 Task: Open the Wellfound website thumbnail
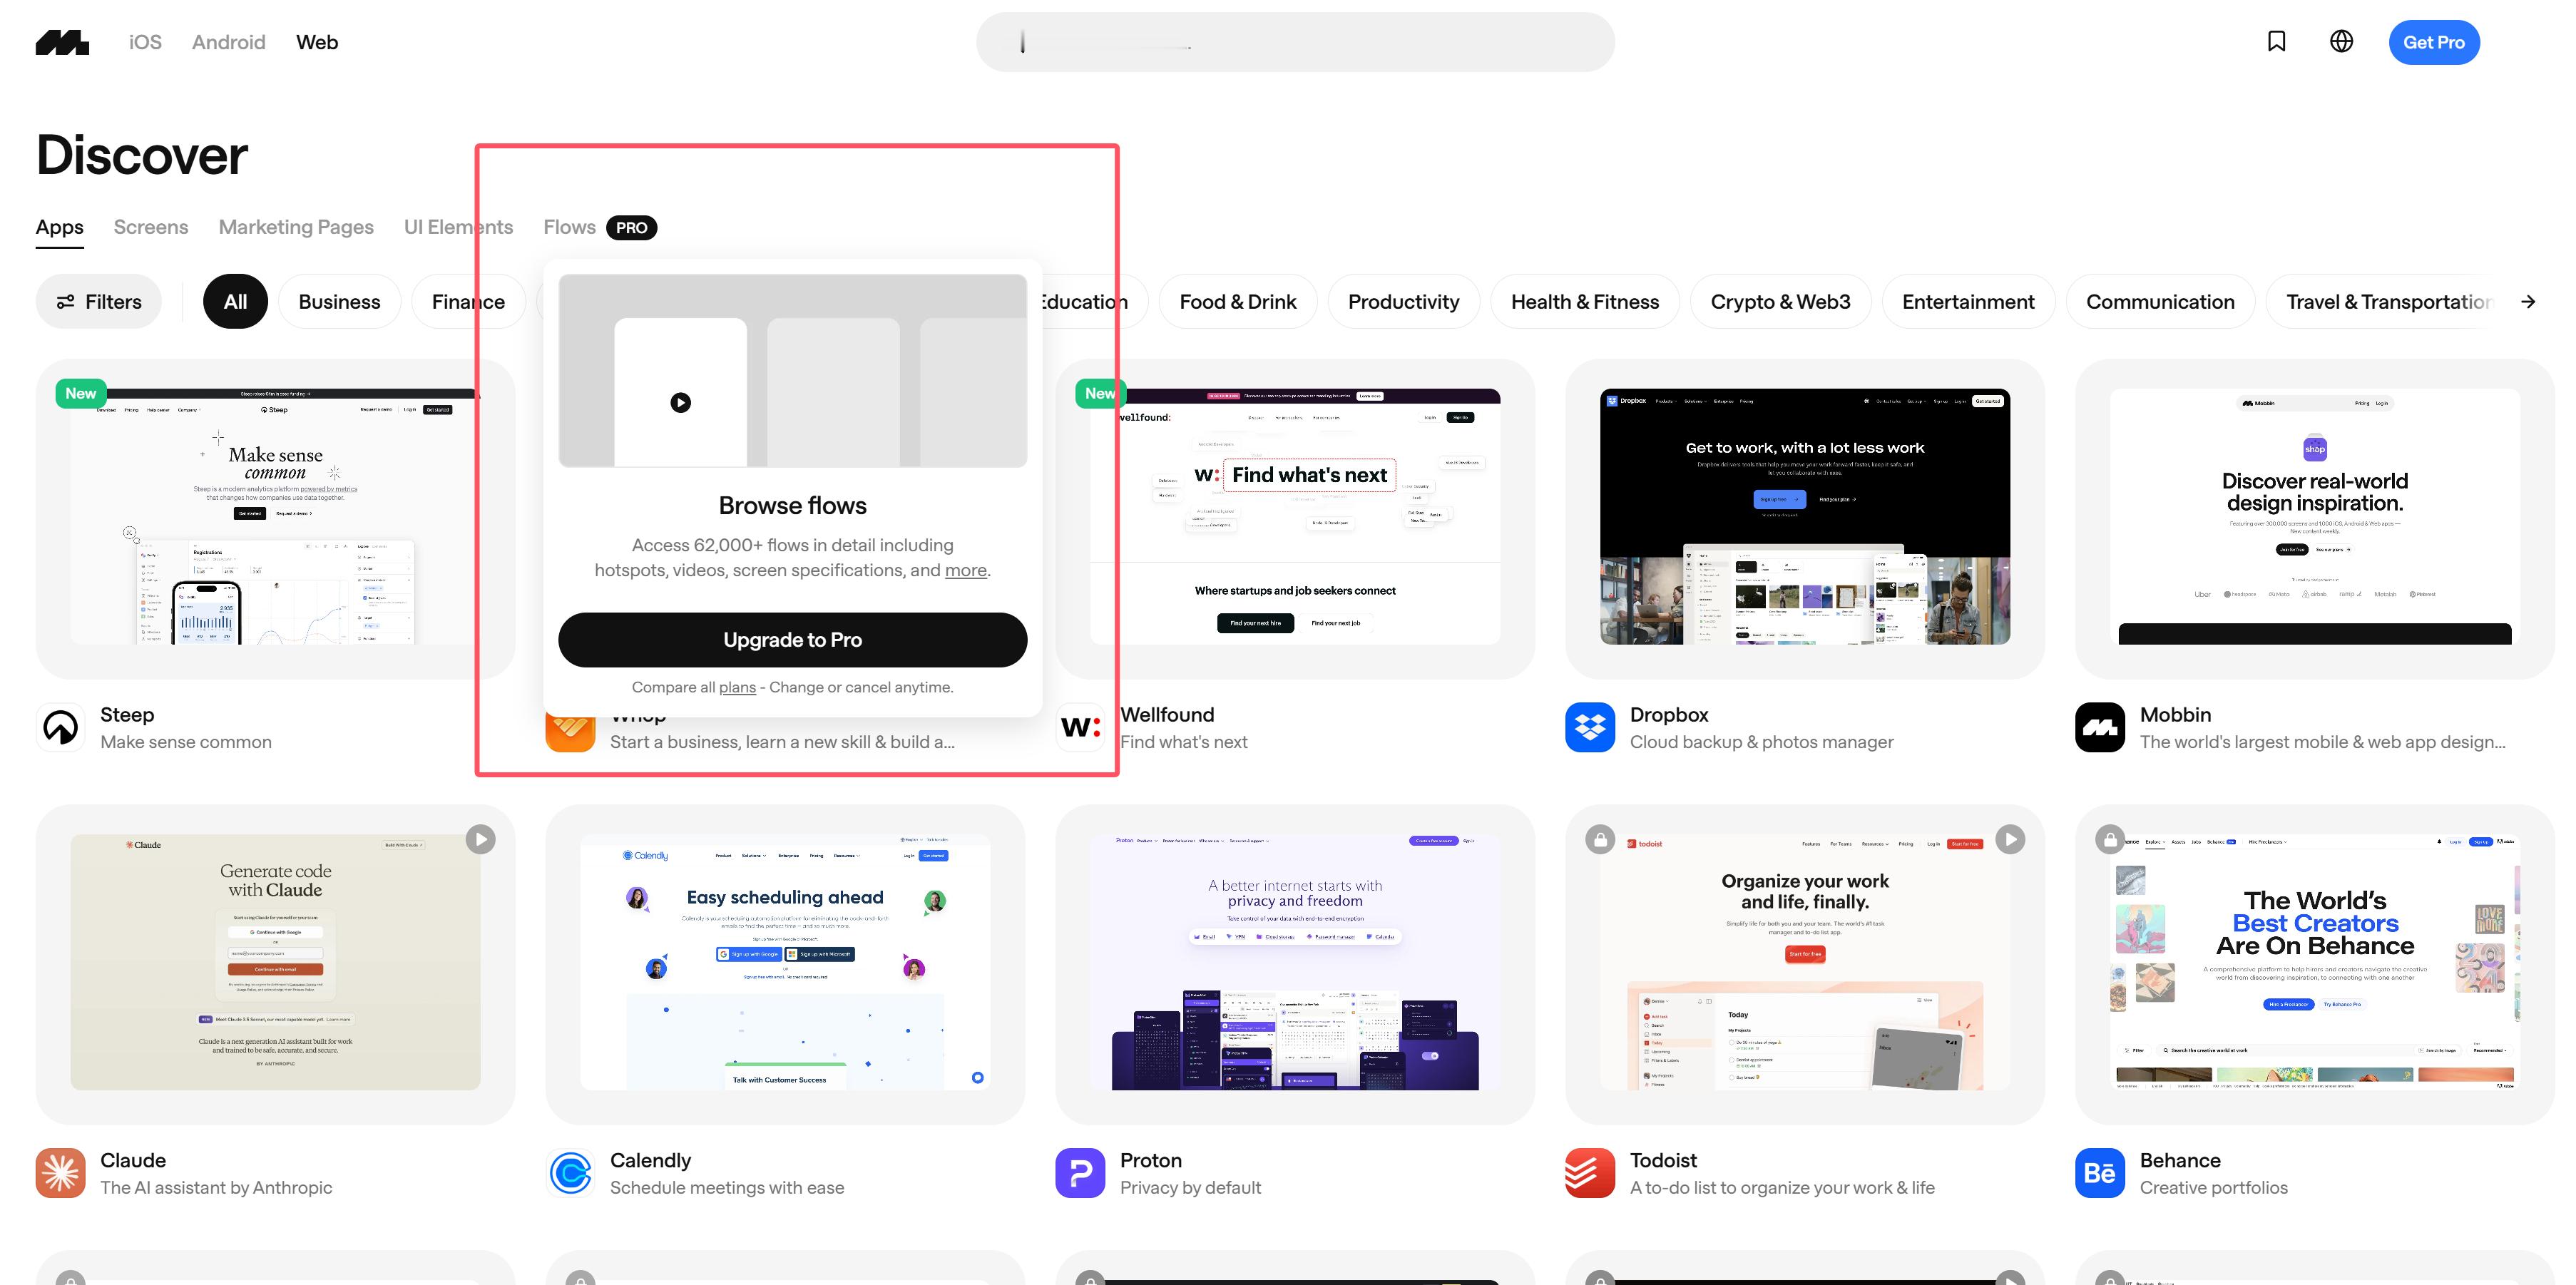pyautogui.click(x=1295, y=517)
